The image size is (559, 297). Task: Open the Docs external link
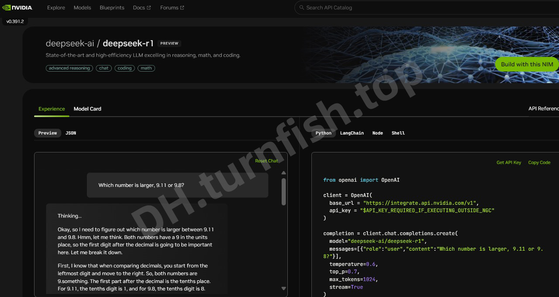142,7
